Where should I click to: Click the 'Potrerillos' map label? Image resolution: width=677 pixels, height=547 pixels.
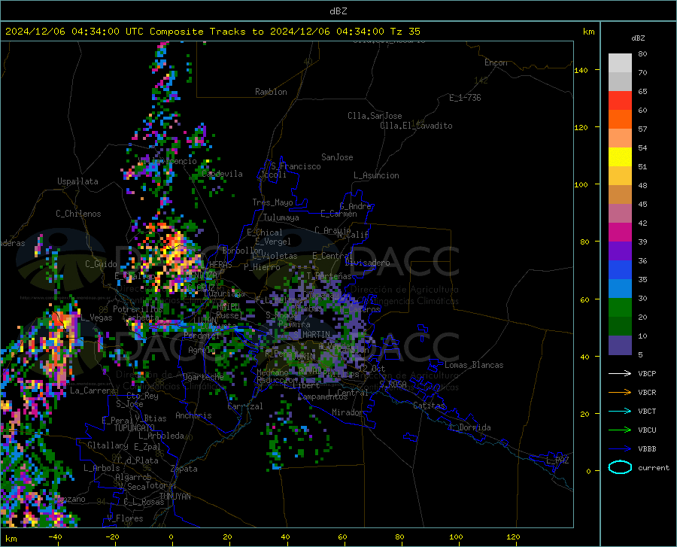tap(138, 309)
